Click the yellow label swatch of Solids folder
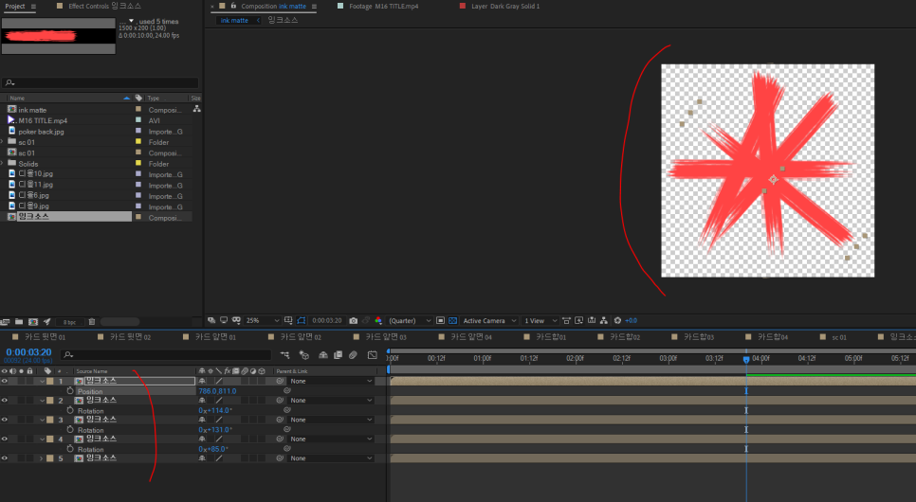Screen dimensions: 916x502 tap(138, 164)
